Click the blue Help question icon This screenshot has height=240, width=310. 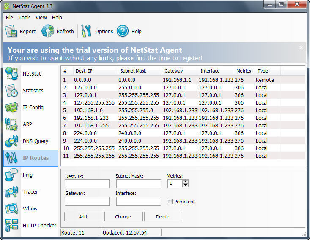point(123,31)
